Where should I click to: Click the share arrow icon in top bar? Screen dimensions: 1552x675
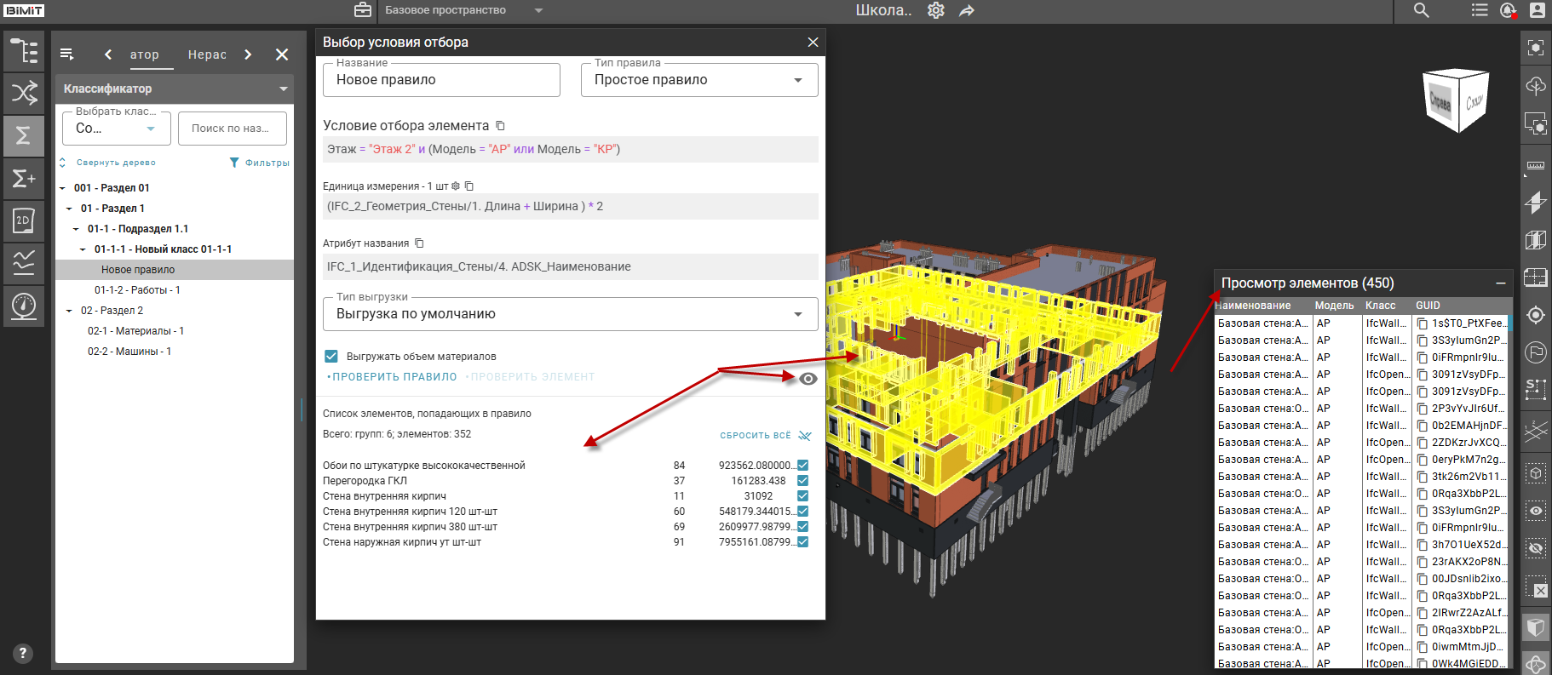coord(966,10)
